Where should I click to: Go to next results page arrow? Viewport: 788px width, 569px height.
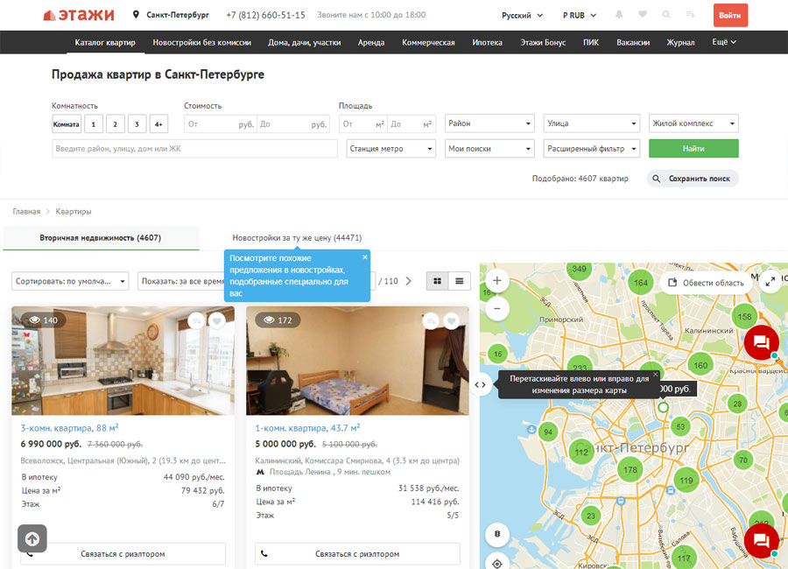click(x=409, y=281)
